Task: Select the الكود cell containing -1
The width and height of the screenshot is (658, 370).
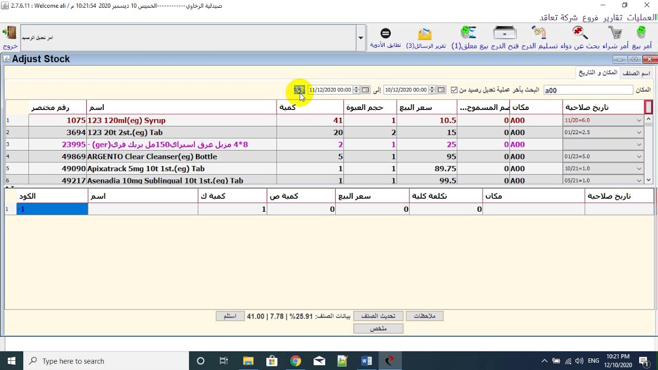Action: coord(52,209)
